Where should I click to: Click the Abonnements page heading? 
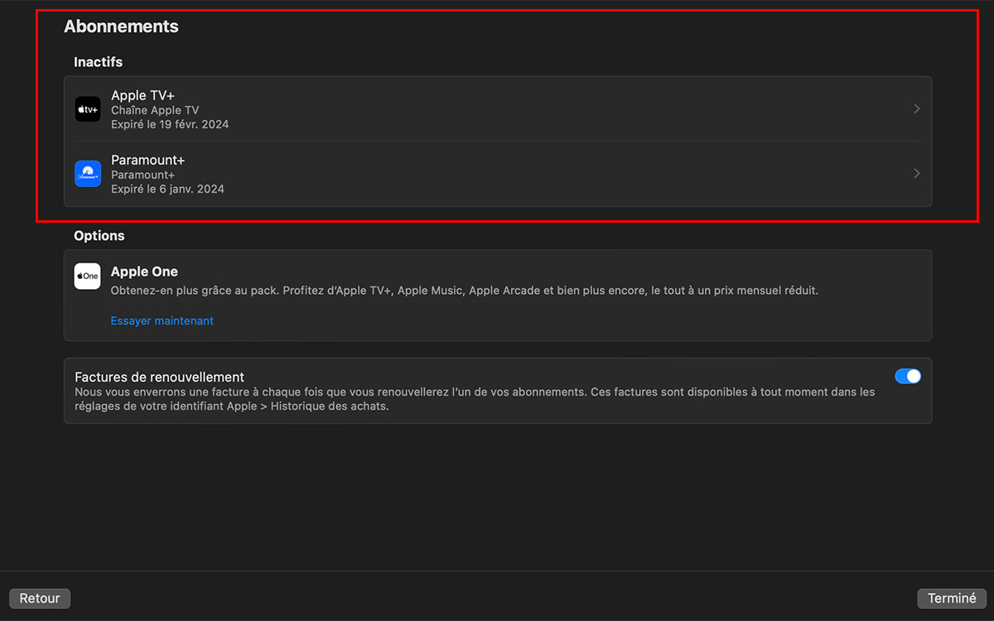click(121, 26)
